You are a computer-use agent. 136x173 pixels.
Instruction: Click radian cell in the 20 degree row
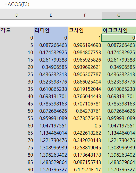pyautogui.click(x=51, y=67)
